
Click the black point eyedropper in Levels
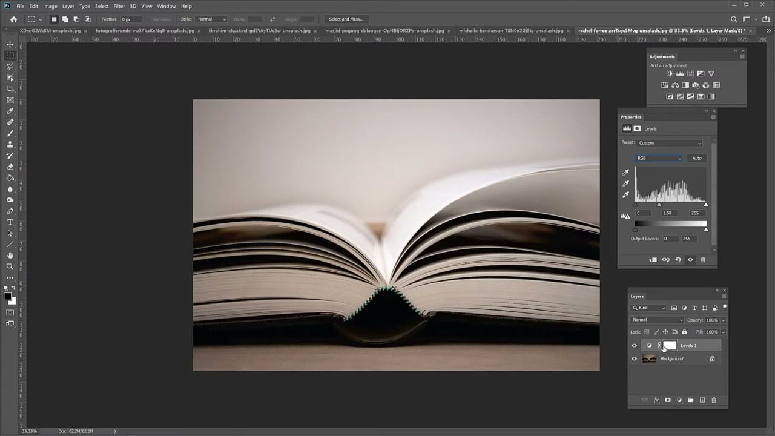tap(626, 173)
